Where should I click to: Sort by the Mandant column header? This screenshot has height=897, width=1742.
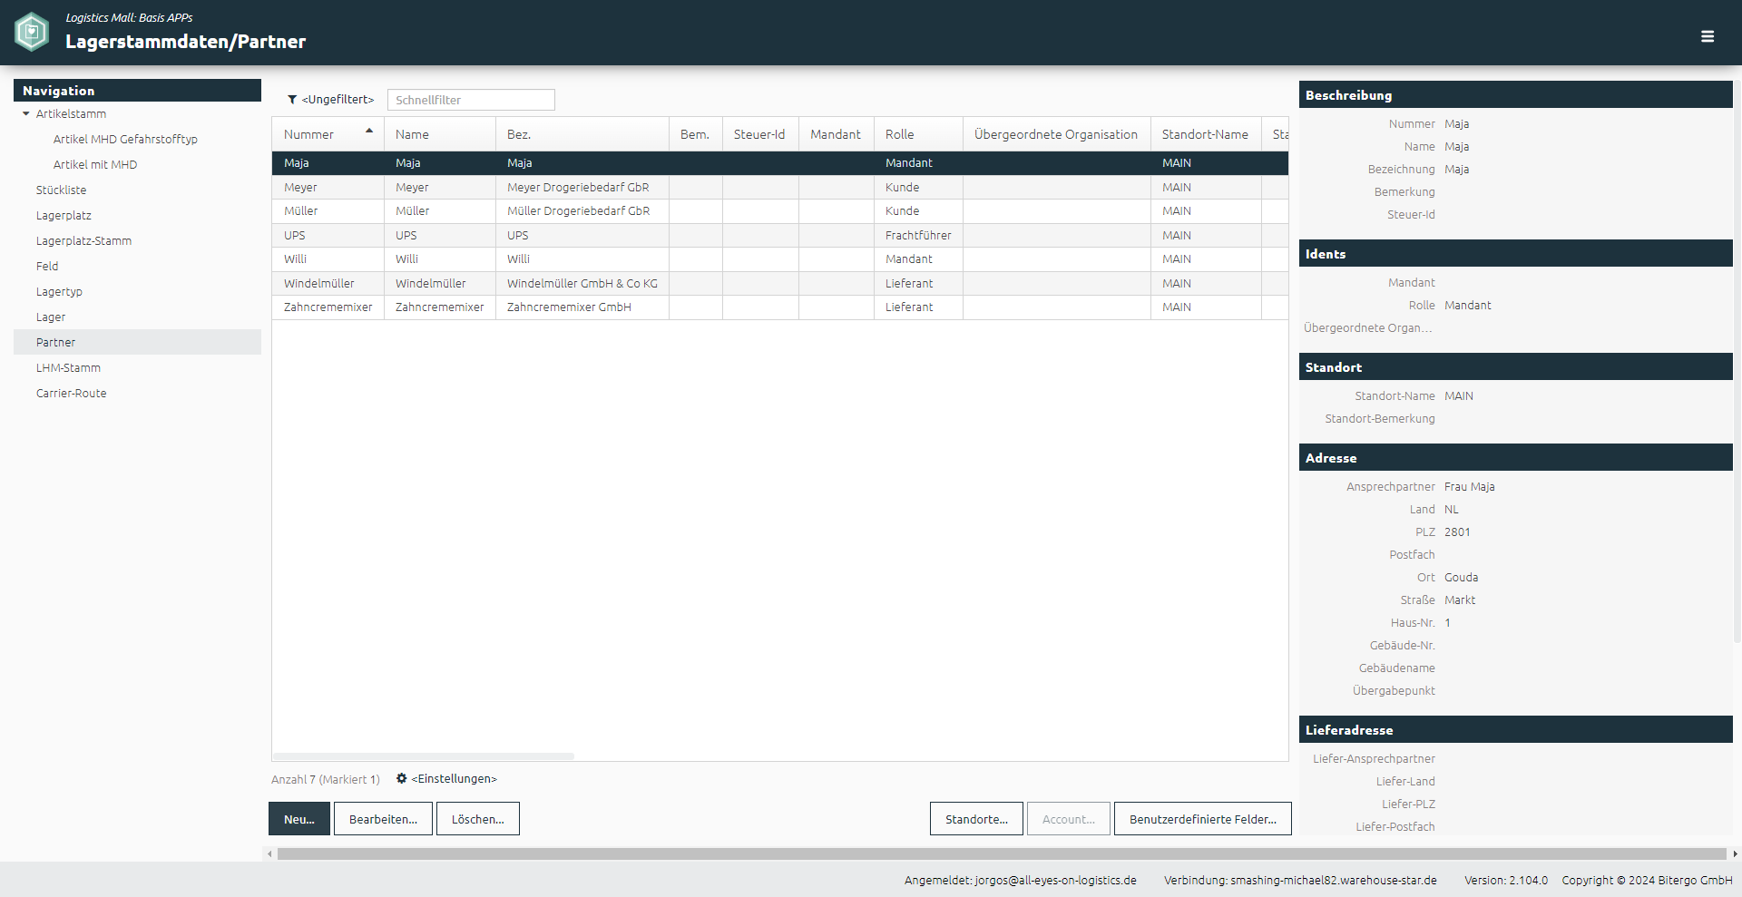click(x=836, y=134)
